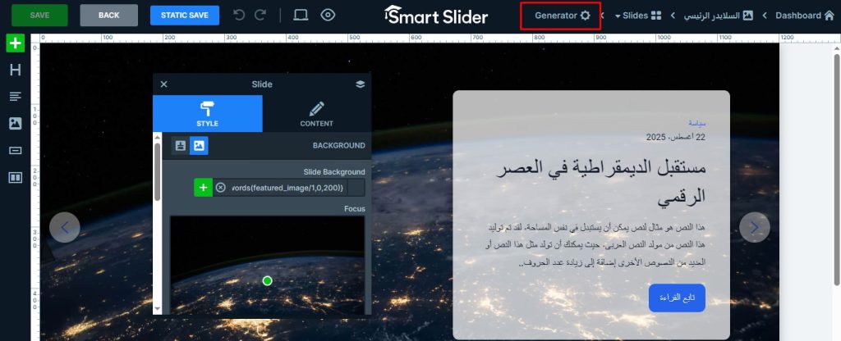841x341 pixels.
Task: Click the preview eye icon
Action: (328, 15)
